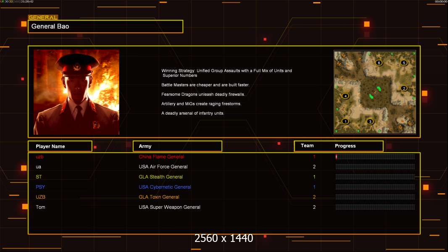This screenshot has width=448, height=252.
Task: Click start position 1 on the minimap
Action: (345, 121)
